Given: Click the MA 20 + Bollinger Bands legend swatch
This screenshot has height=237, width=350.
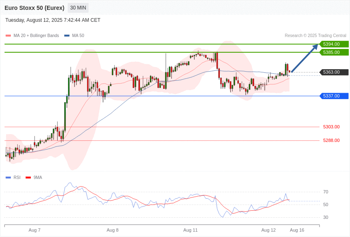Looking at the screenshot, I should point(8,36).
